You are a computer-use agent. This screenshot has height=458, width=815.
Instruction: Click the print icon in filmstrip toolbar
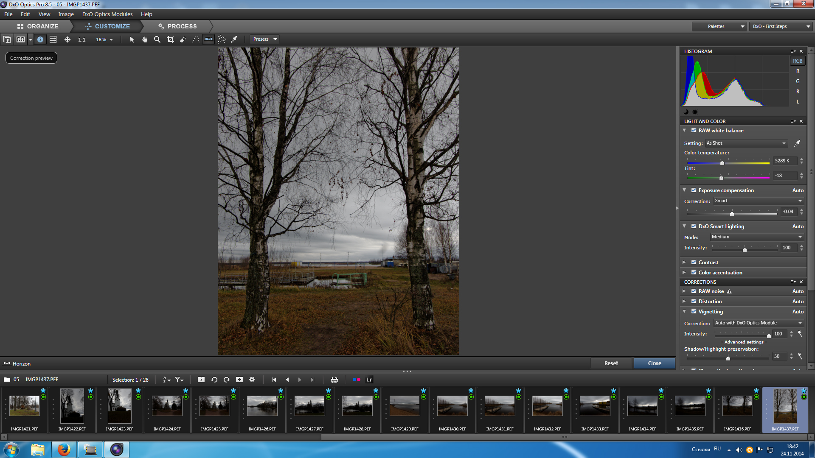[334, 380]
